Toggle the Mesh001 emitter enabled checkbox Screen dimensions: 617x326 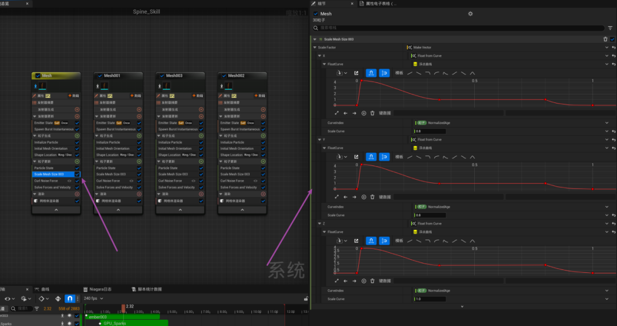click(100, 75)
